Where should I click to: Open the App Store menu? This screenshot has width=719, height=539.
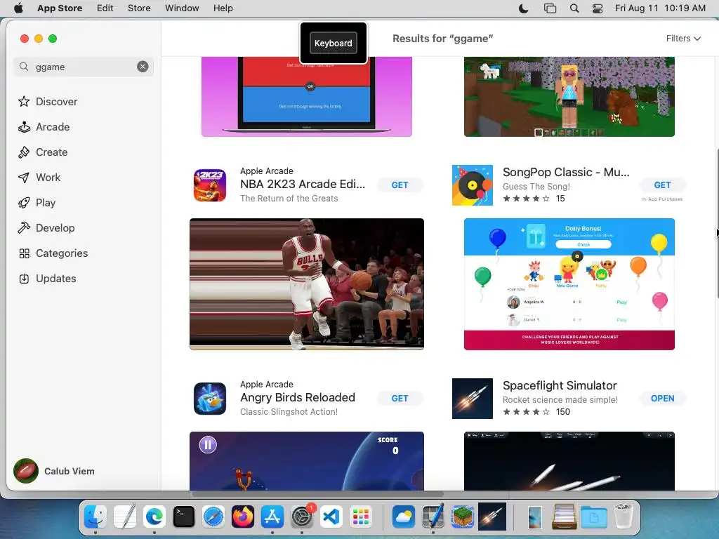click(x=60, y=8)
